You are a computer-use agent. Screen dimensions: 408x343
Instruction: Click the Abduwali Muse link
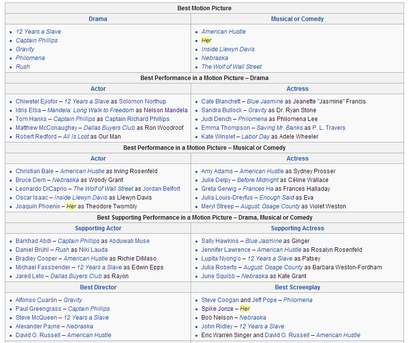pos(129,241)
